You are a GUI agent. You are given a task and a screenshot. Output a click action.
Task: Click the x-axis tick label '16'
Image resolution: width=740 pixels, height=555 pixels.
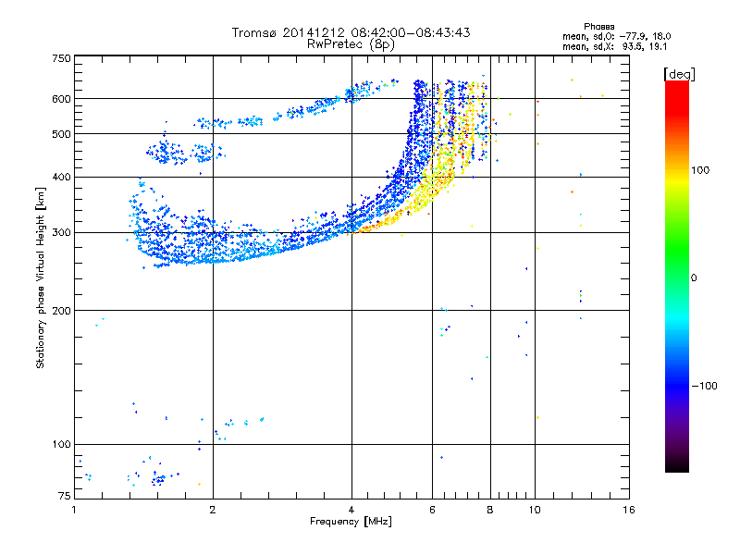point(629,510)
